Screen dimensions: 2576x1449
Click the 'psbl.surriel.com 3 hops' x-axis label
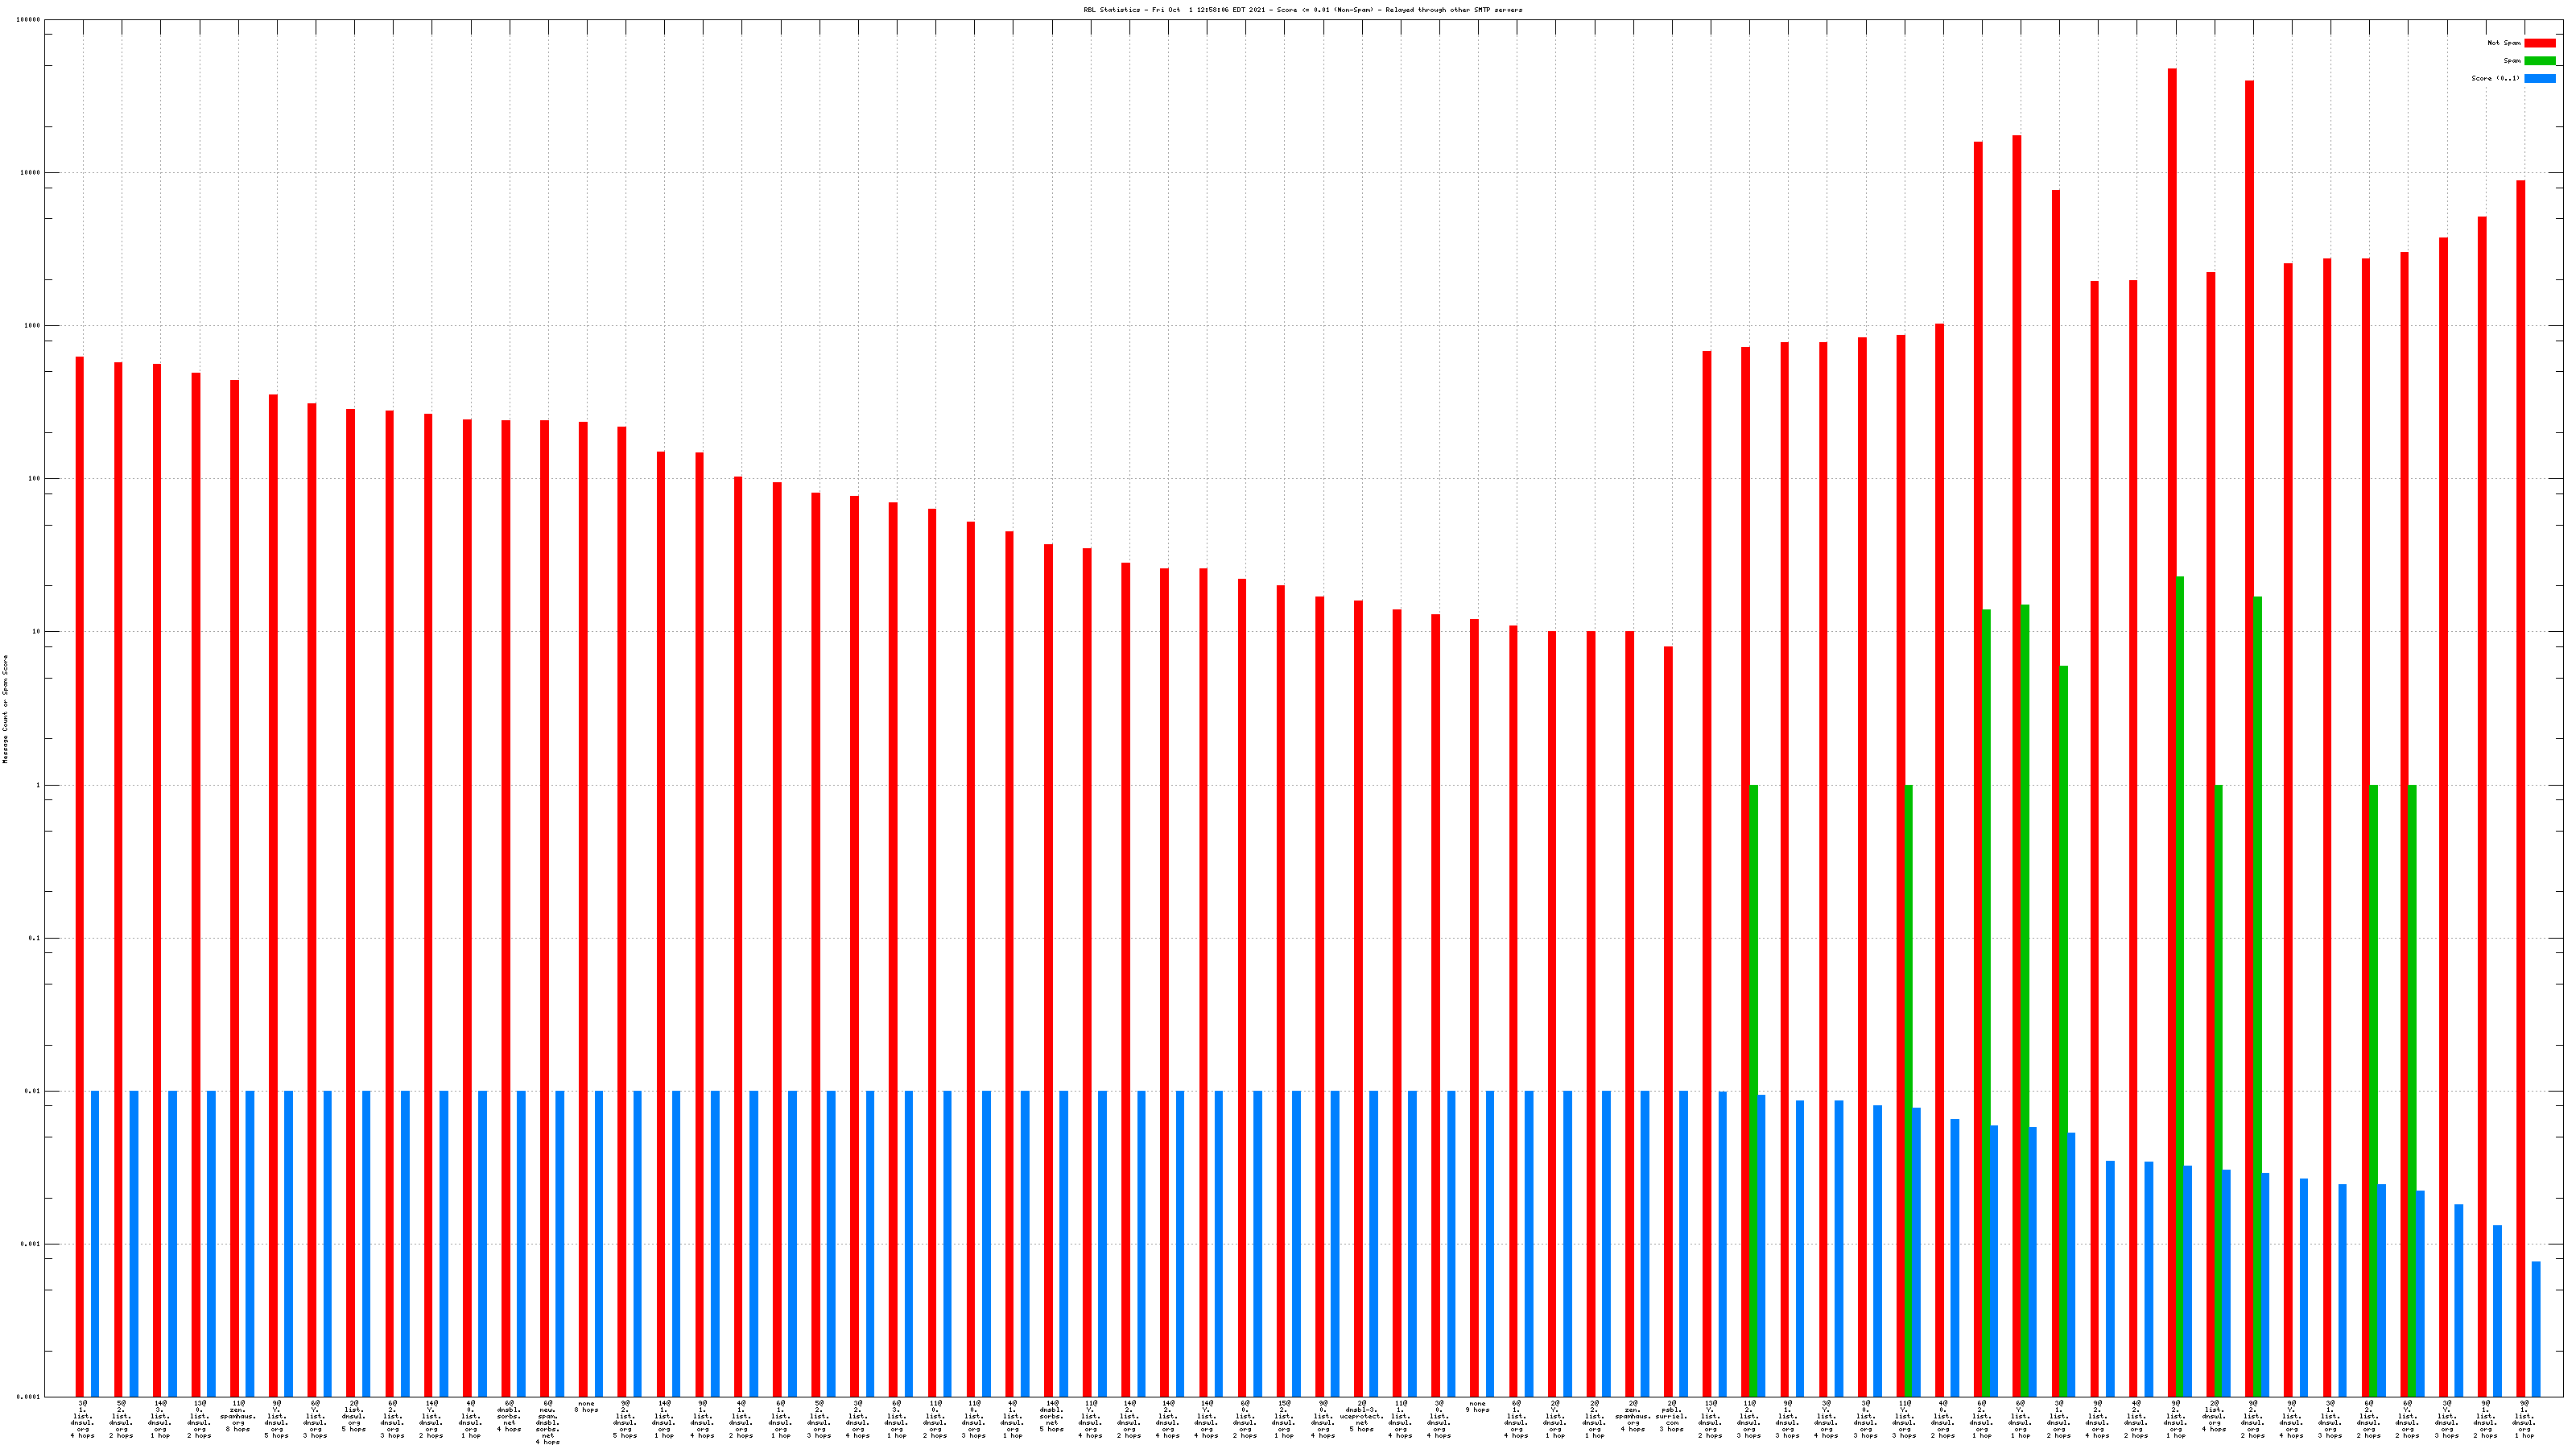(x=1671, y=1416)
